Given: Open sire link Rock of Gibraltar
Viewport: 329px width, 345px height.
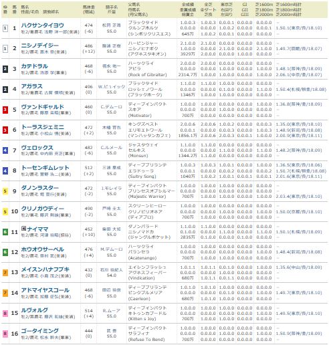Looking at the screenshot, I should pos(148,75).
